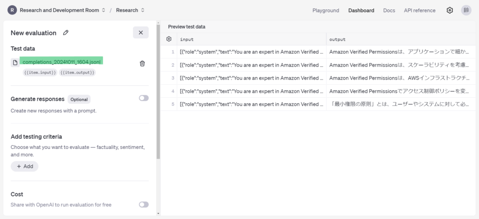The image size is (479, 219).
Task: Expand the Research project dropdown
Action: [130, 10]
